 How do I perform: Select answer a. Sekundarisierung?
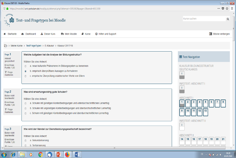[26, 141]
